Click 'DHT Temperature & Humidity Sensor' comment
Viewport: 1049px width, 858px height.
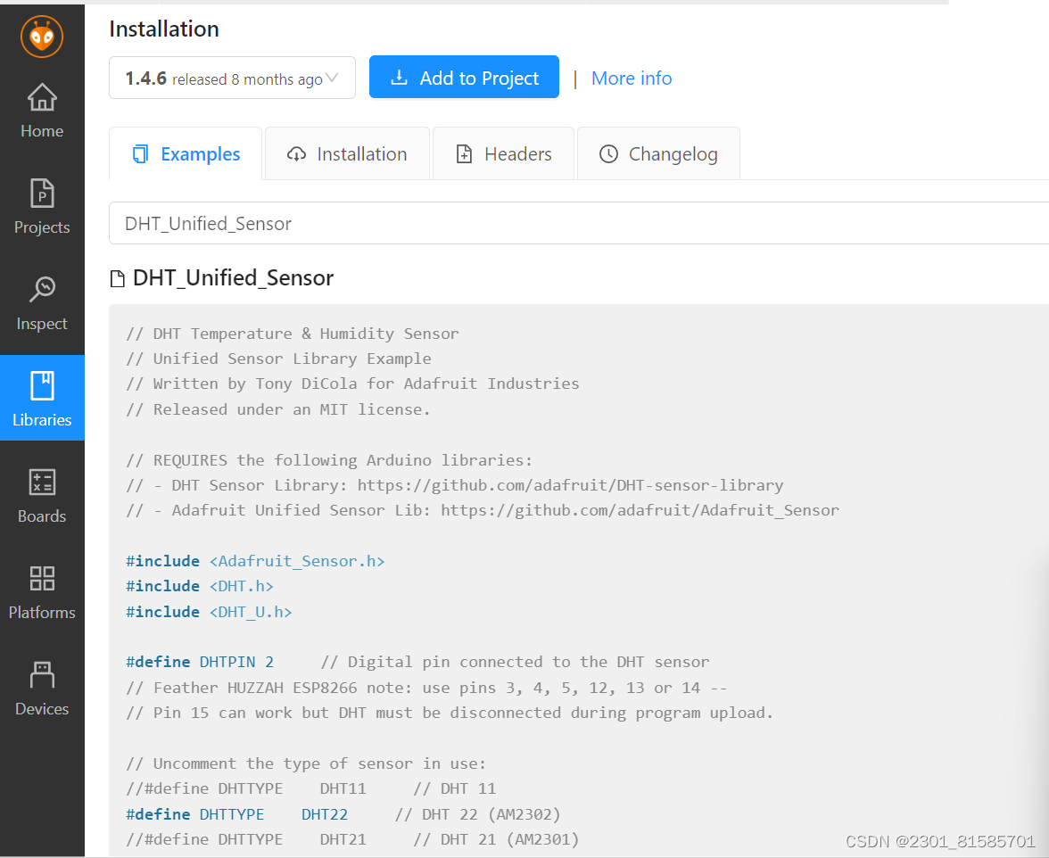[293, 334]
